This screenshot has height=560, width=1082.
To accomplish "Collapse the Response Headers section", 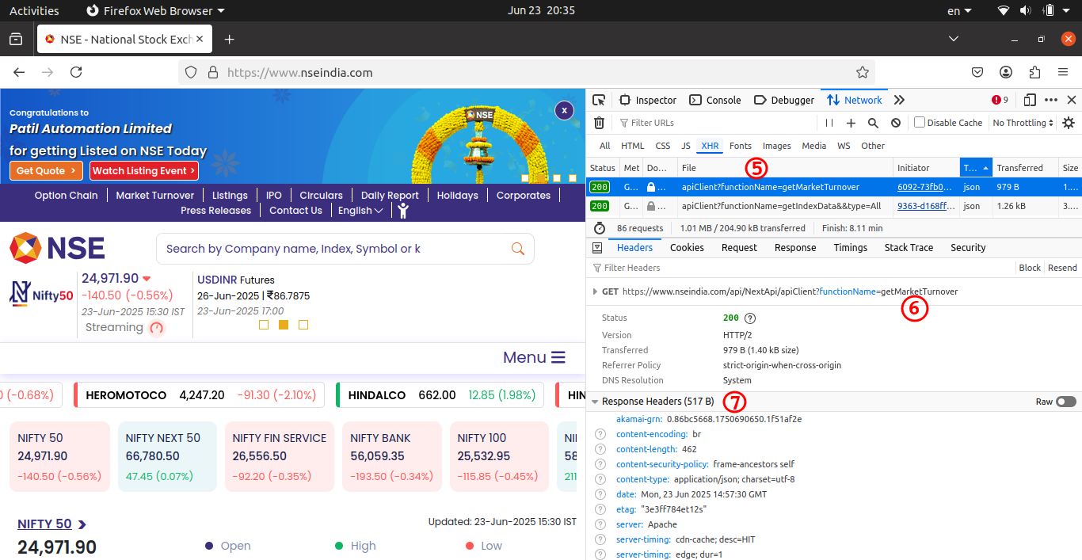I will 595,402.
